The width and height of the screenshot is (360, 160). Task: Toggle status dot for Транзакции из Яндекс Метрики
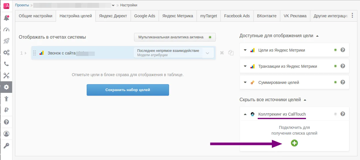point(335,66)
